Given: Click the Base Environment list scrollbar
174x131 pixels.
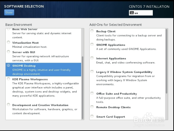Looking at the screenshot, I should point(82,87).
